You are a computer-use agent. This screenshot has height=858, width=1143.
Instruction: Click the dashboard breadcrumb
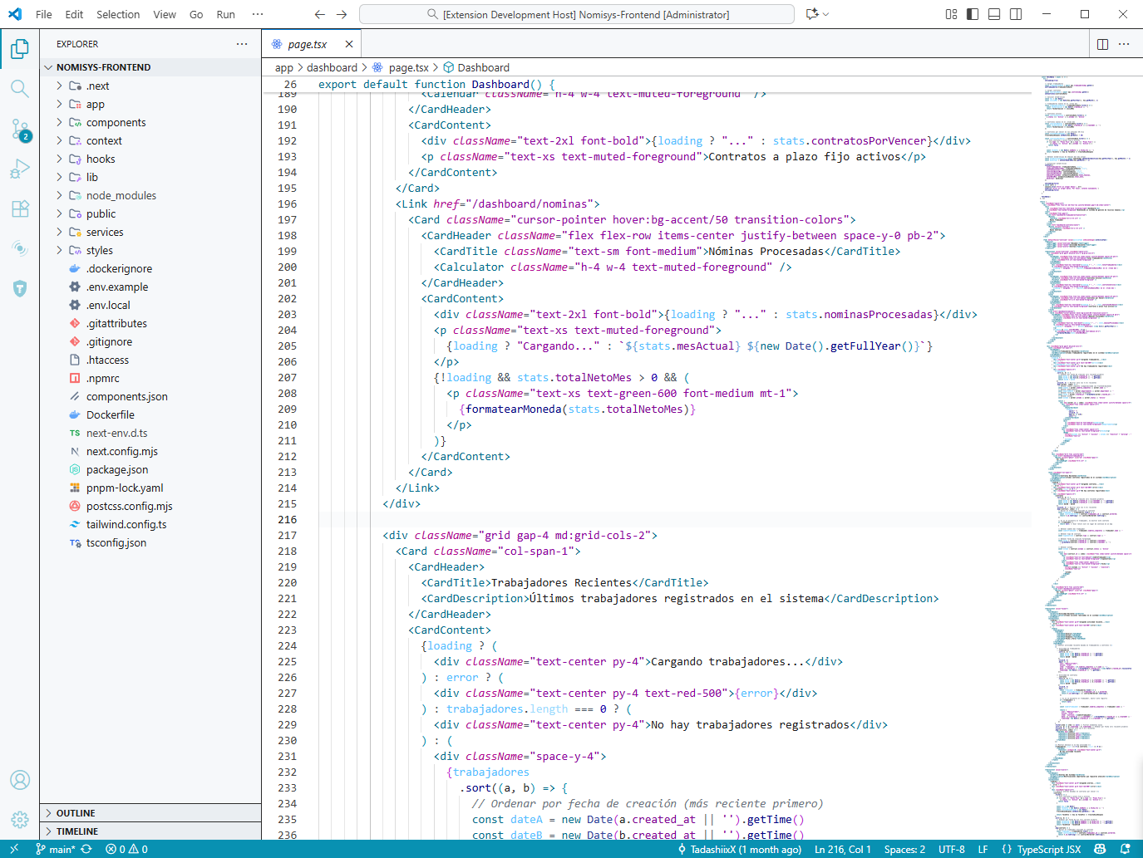332,67
